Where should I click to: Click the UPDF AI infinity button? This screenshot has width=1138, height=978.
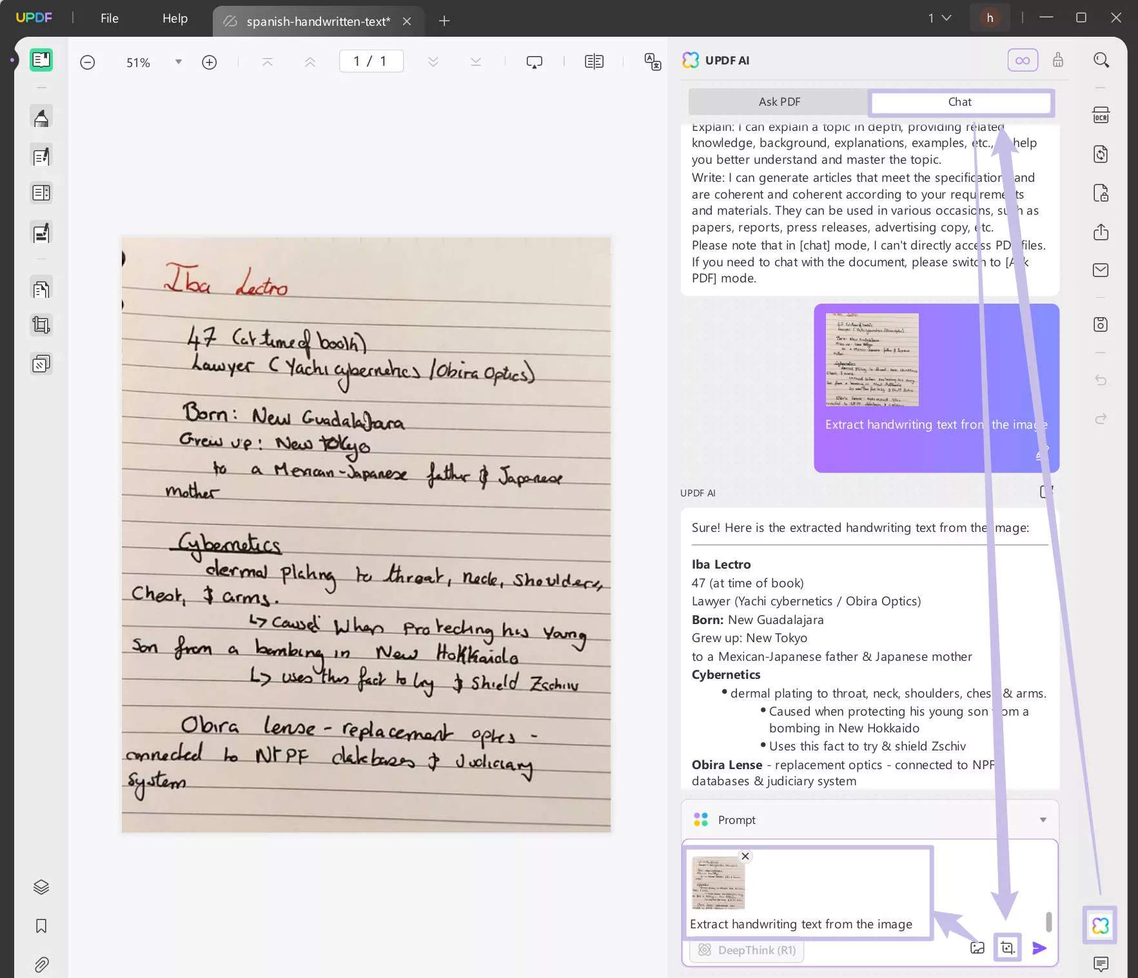coord(1023,60)
